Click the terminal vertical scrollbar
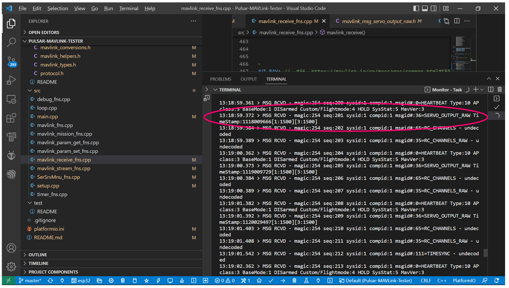This screenshot has width=509, height=288. click(x=485, y=253)
